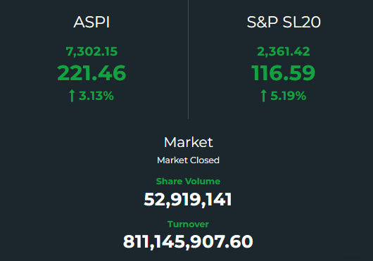
Task: Click the percent sign in 3.13%
Action: tap(108, 96)
